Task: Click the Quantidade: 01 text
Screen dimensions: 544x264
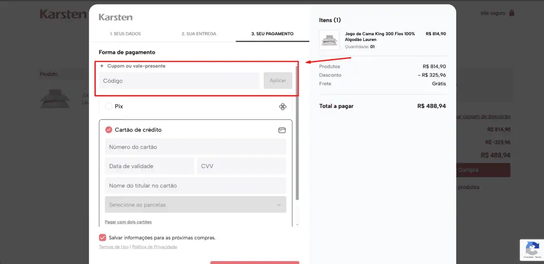Action: coord(360,47)
